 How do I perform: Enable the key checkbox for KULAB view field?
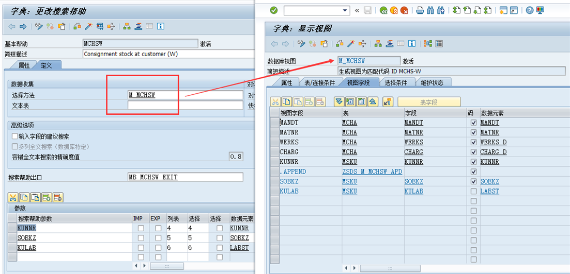(x=473, y=191)
